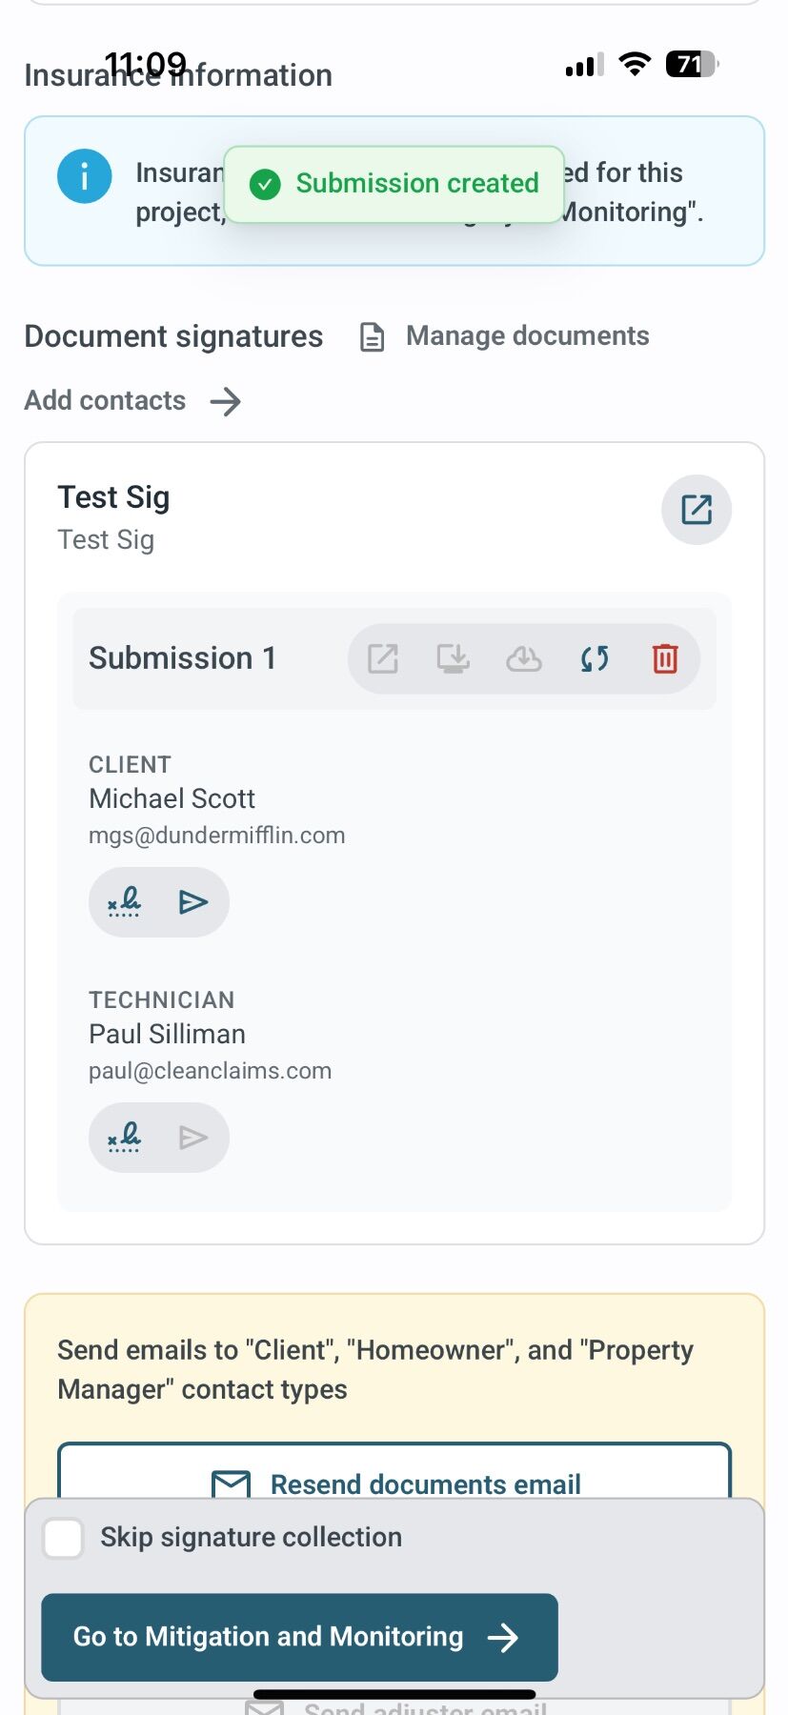Tap the Add contacts arrow
The height and width of the screenshot is (1715, 788).
pyautogui.click(x=226, y=401)
